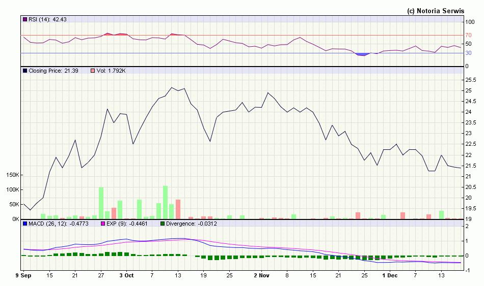Image resolution: width=484 pixels, height=286 pixels.
Task: Click the volume axis label '50K'
Action: [14, 204]
